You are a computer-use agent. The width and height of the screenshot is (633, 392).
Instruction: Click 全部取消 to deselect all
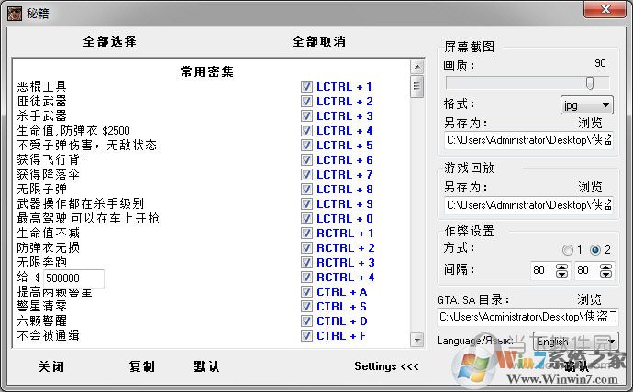pos(318,41)
